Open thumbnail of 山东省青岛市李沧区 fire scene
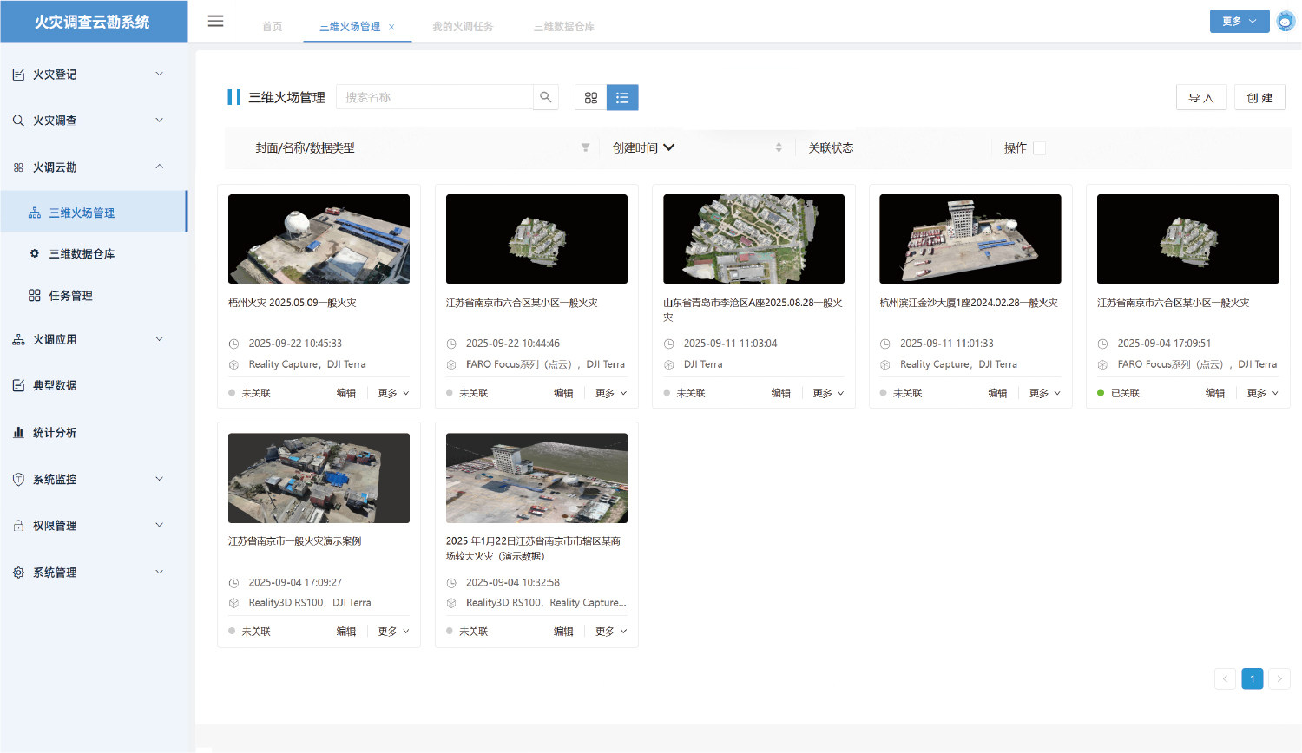Viewport: 1302px width, 753px height. (753, 239)
